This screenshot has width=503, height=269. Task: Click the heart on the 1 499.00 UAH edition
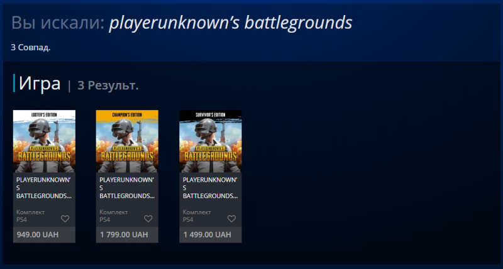pos(231,219)
